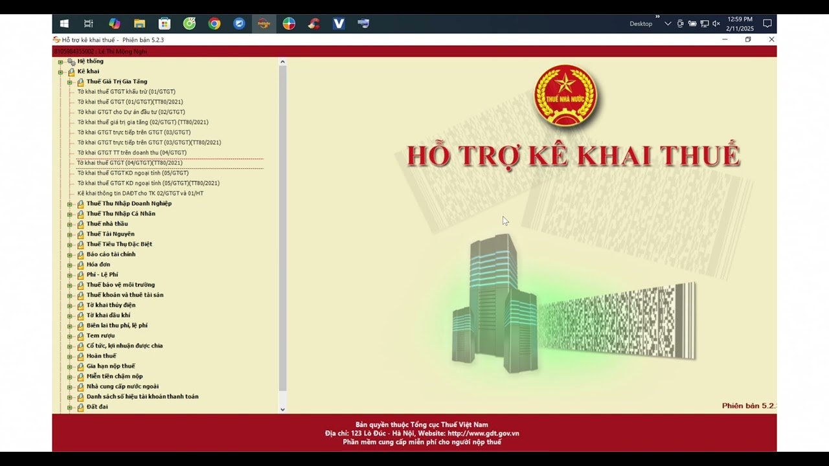Collapse the Thuế Giá Trị Gia Tăng node
This screenshot has height=466, width=829.
point(69,82)
